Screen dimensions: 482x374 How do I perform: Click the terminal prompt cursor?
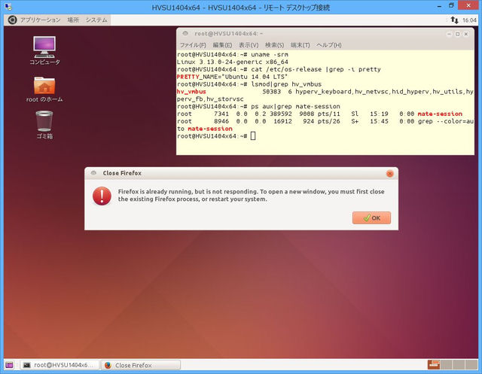click(253, 135)
